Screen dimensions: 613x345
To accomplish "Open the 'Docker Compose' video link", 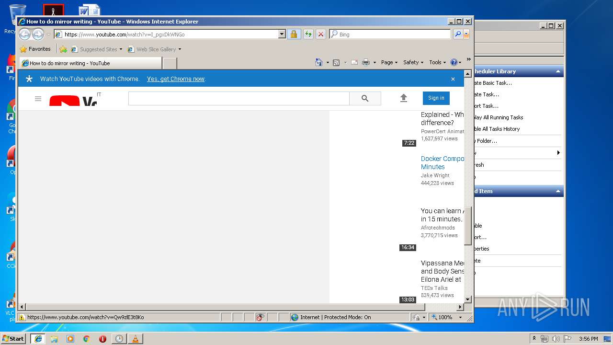I will pyautogui.click(x=443, y=162).
